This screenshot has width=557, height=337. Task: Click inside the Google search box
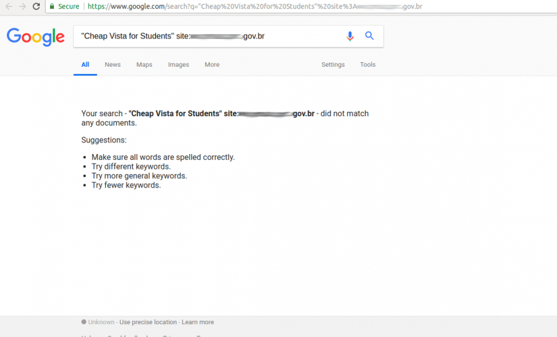pyautogui.click(x=205, y=36)
